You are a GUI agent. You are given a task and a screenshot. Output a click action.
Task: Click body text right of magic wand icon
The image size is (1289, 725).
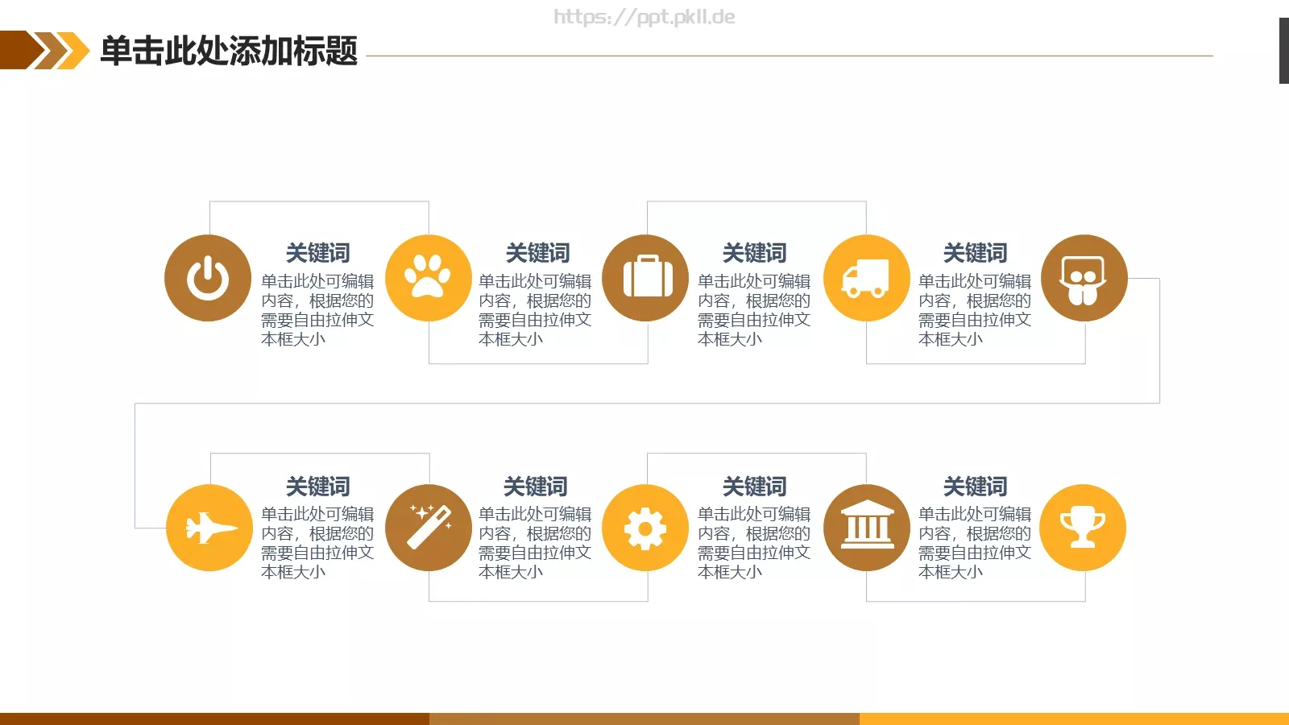(x=535, y=543)
